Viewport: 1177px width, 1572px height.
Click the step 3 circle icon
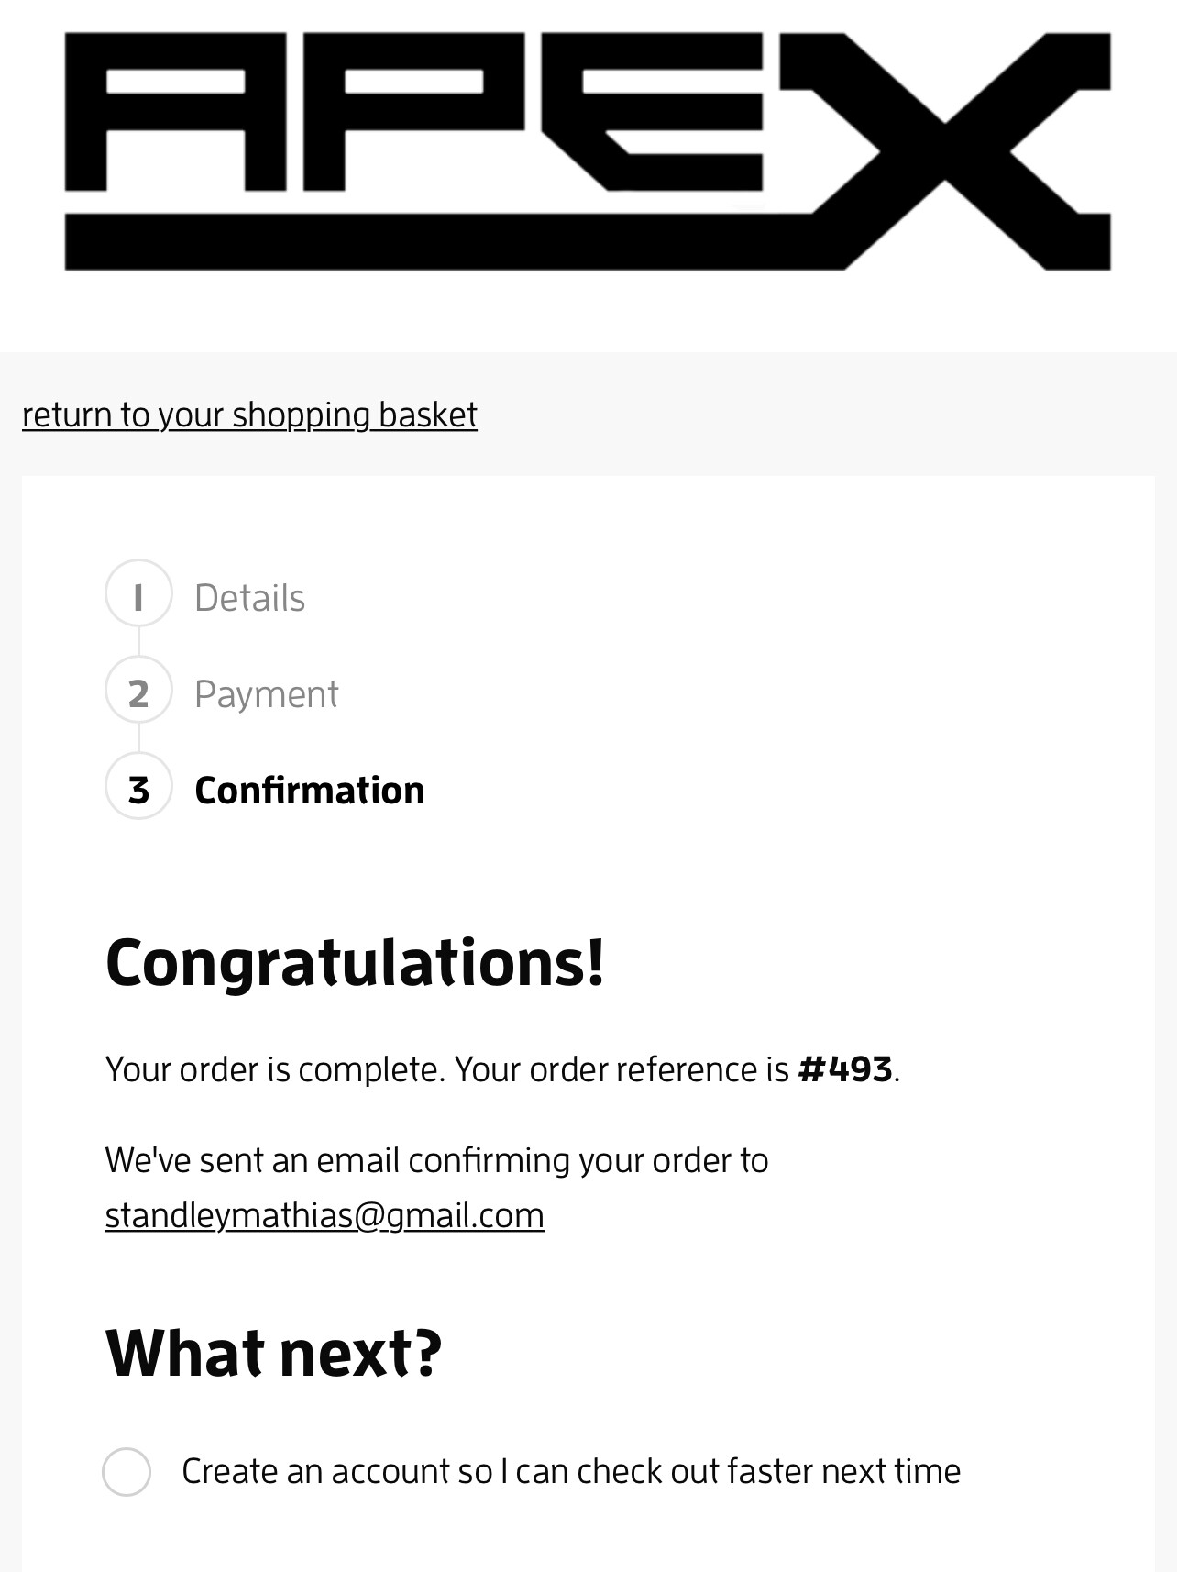pos(138,787)
